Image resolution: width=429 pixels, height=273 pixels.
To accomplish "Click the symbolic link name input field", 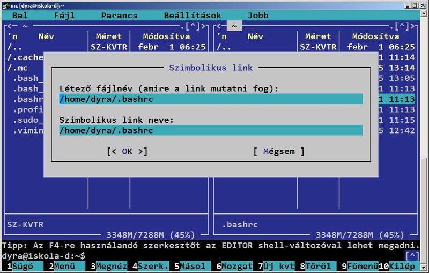I will [211, 130].
